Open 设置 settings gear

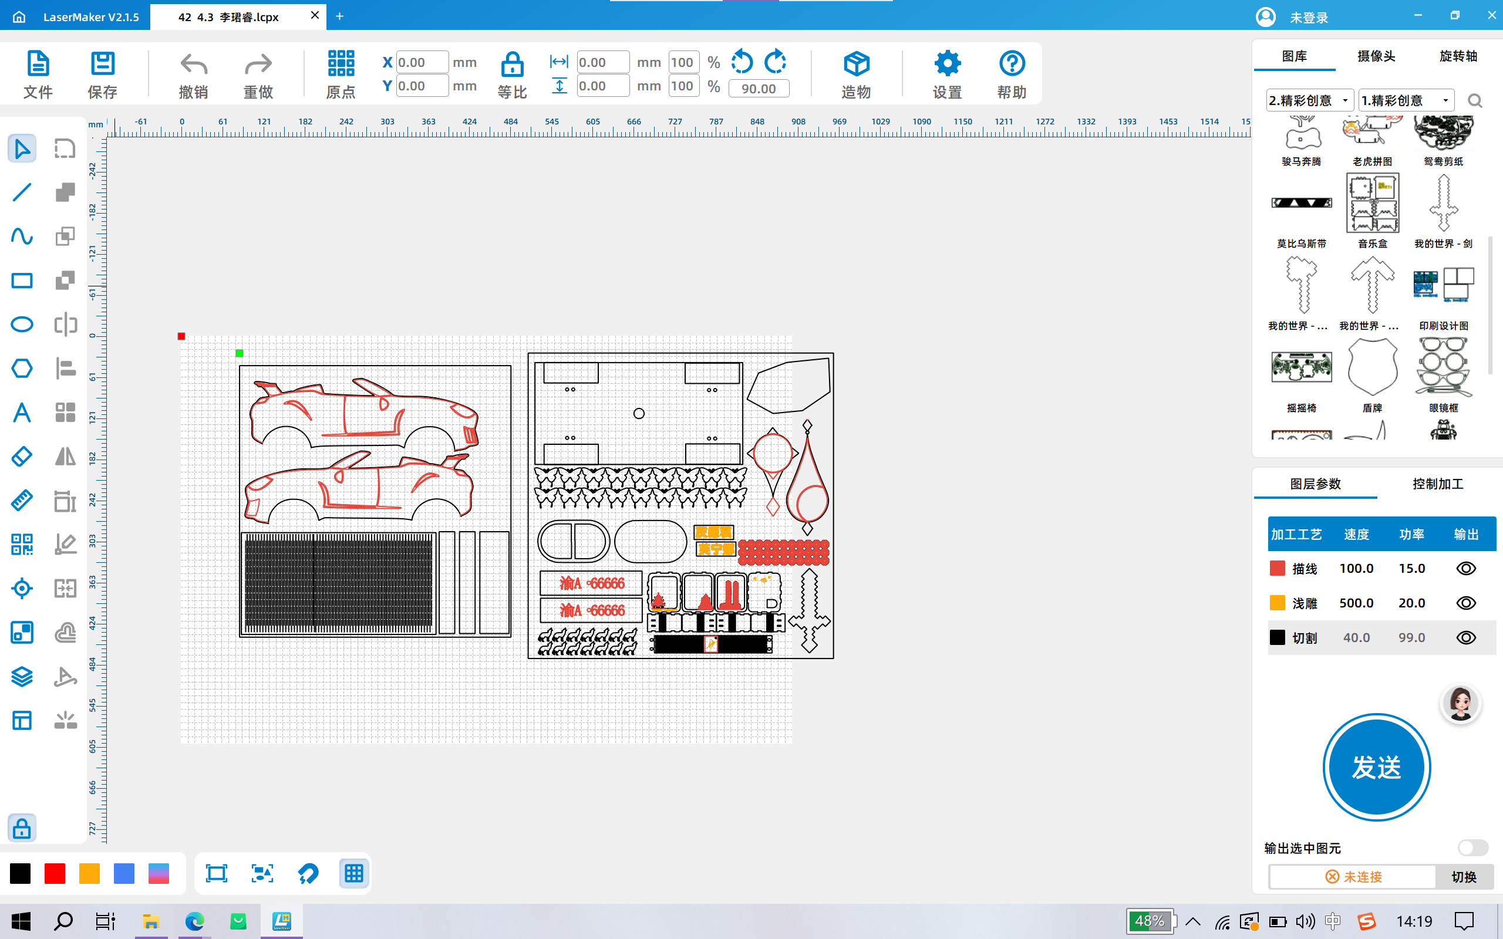click(x=947, y=63)
